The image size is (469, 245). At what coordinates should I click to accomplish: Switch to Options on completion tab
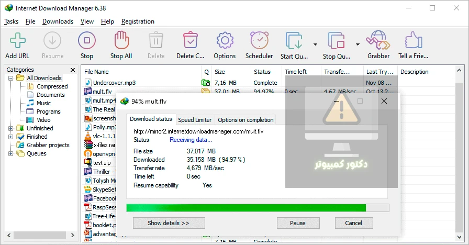click(x=245, y=120)
